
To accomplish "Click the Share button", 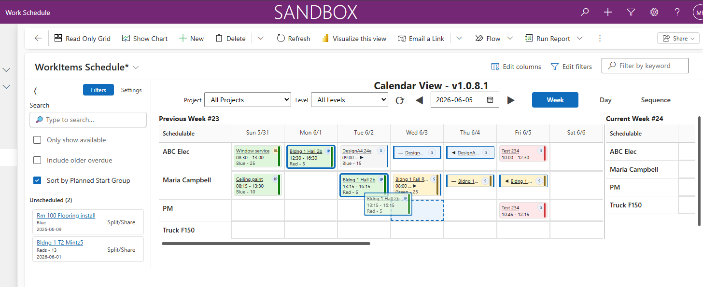I will [678, 39].
